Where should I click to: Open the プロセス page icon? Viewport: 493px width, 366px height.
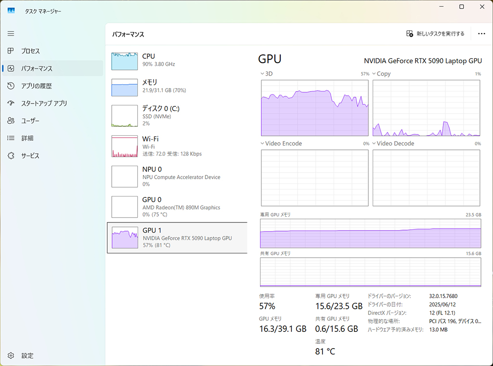click(x=11, y=51)
